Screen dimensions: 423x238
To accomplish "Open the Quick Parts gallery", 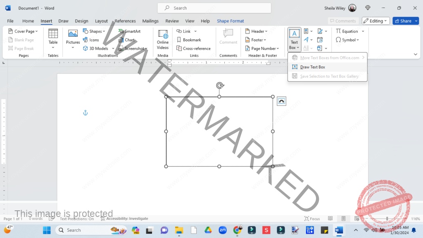I will [x=308, y=31].
